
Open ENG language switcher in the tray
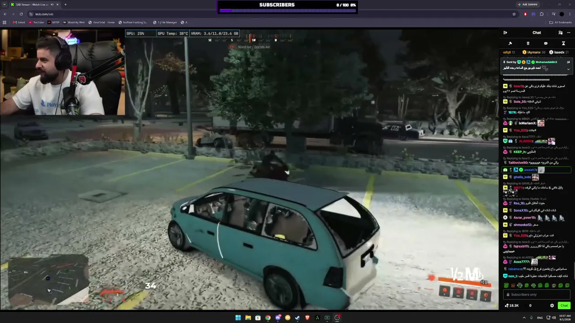click(x=540, y=318)
